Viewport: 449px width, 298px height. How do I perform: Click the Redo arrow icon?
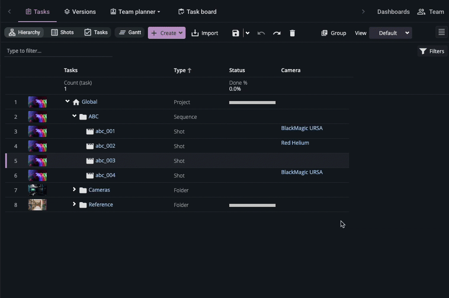tap(277, 32)
